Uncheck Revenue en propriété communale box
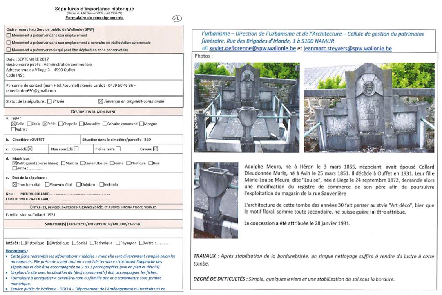This screenshot has height=295, width=442. 100,101
